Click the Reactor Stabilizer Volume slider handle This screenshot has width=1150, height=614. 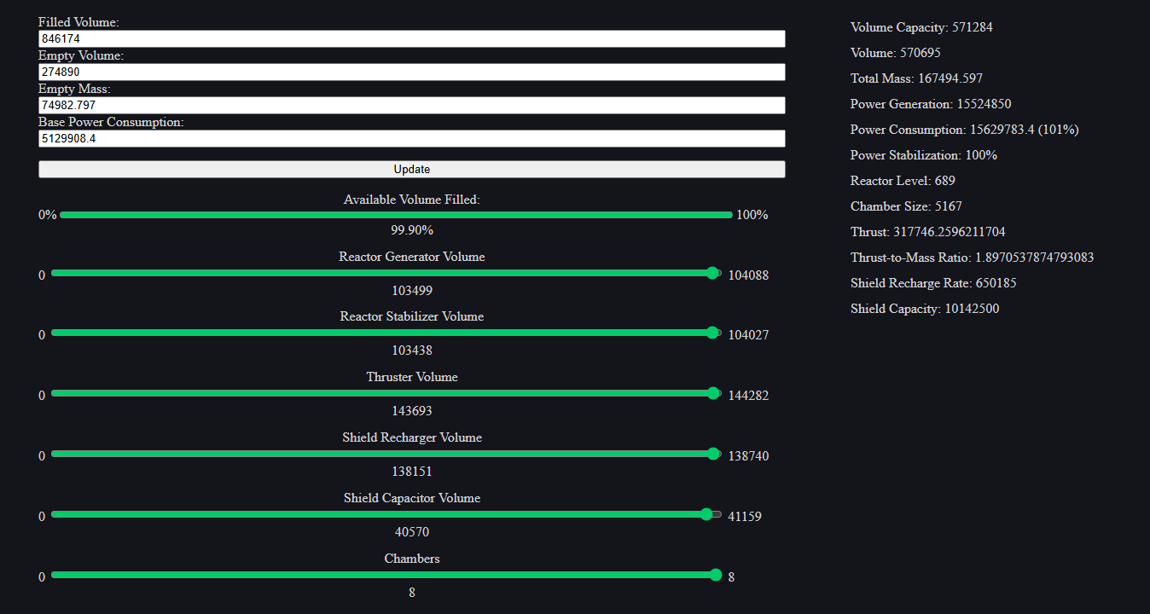(712, 333)
